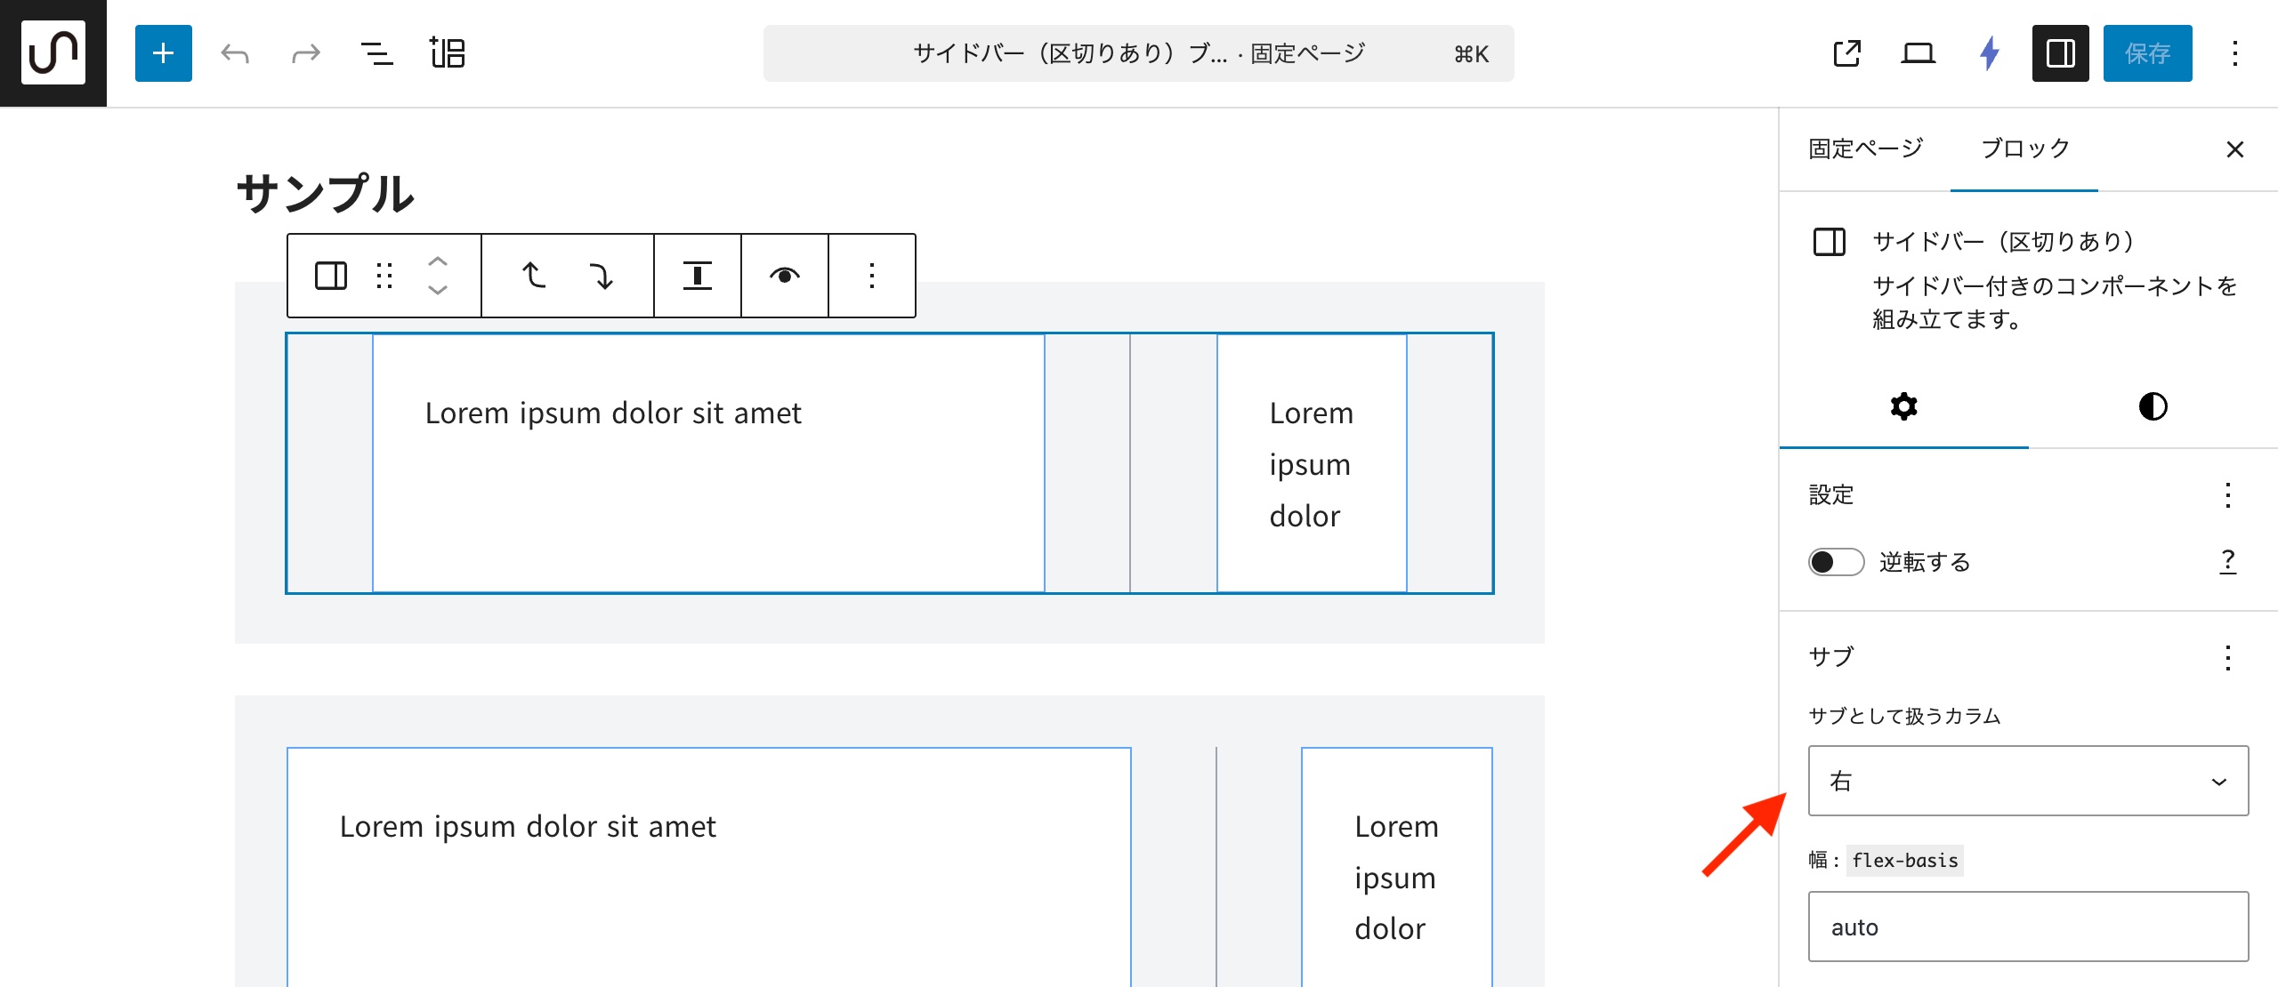
Task: Open the pattern explorer icon in the top toolbar
Action: point(448,53)
